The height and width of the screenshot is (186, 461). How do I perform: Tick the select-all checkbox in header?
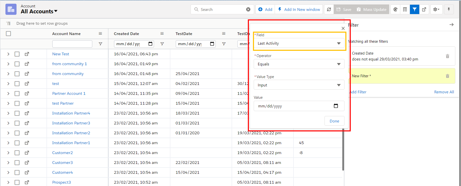pyautogui.click(x=8, y=34)
